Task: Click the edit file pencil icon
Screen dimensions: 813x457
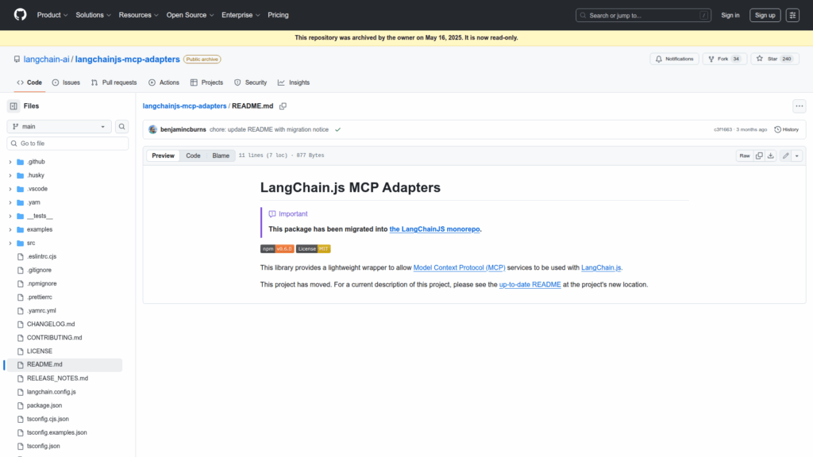Action: [x=785, y=156]
